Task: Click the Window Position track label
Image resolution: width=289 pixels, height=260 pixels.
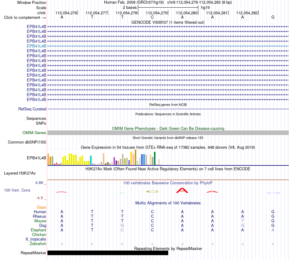Action: tap(32, 2)
